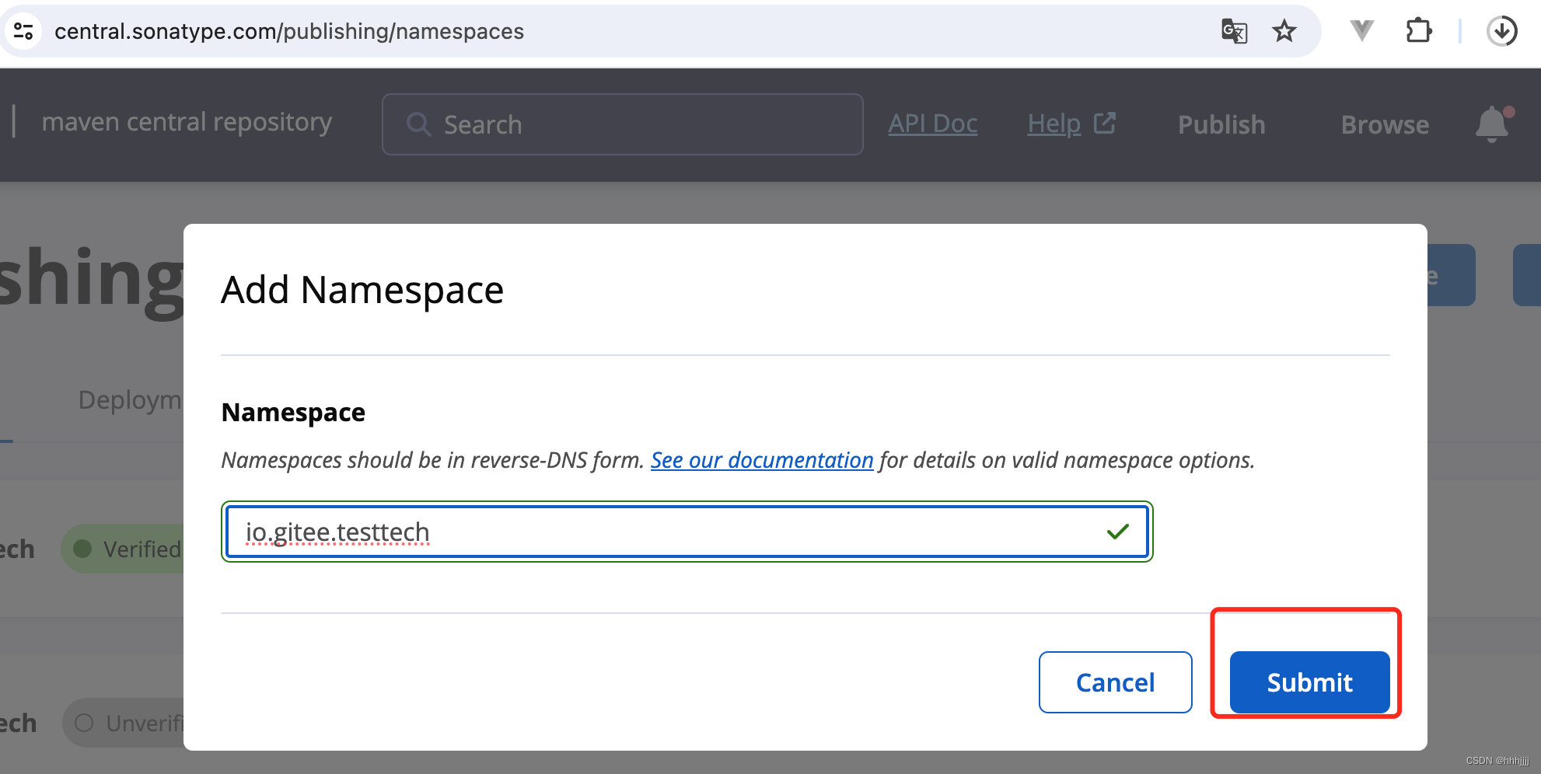The height and width of the screenshot is (774, 1541).
Task: Open See our documentation link
Action: click(x=762, y=460)
